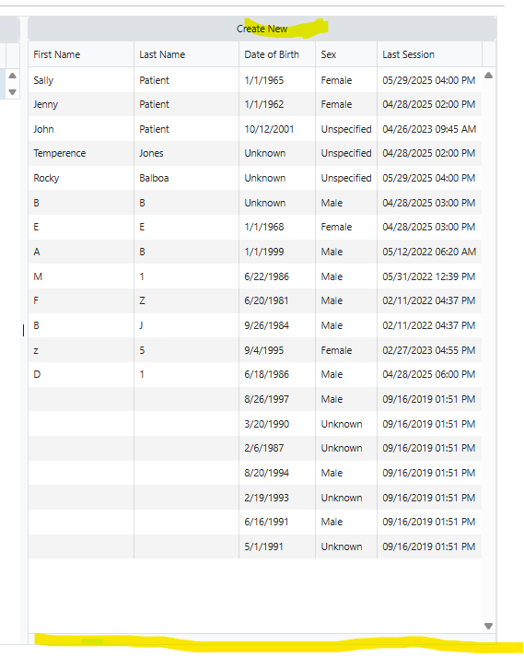Select unnamed patient born 5/1/1991
This screenshot has width=524, height=658.
[255, 546]
